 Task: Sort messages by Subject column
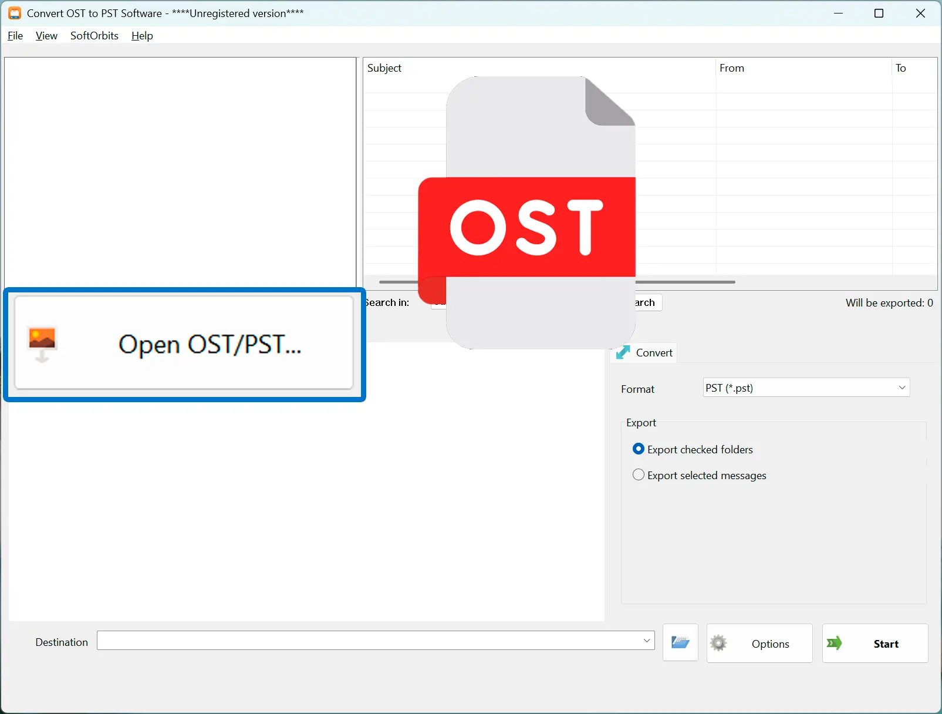click(x=539, y=68)
